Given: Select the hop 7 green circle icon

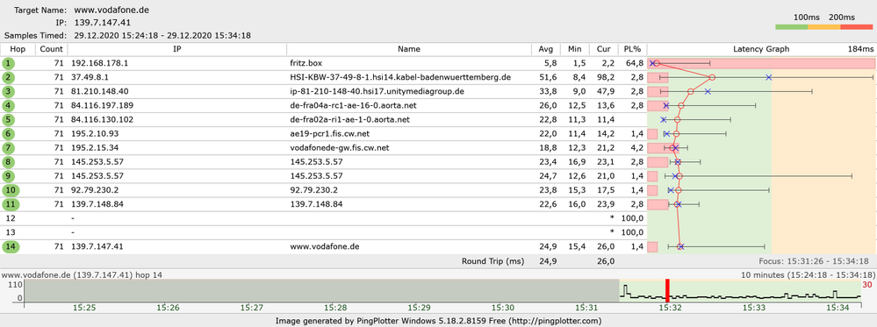Looking at the screenshot, I should 9,147.
